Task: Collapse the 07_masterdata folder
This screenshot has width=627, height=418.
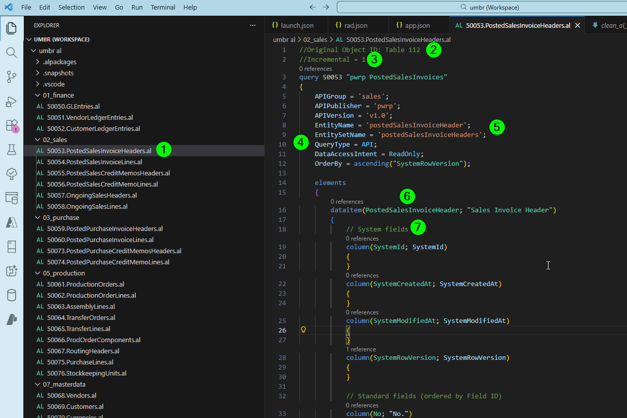Action: (x=144, y=384)
